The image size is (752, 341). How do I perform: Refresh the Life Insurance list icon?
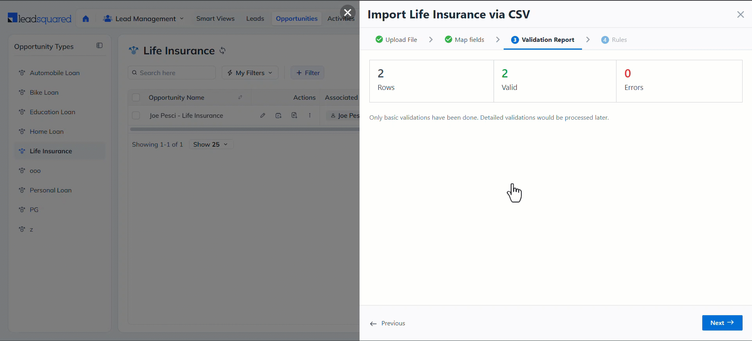[x=222, y=50]
